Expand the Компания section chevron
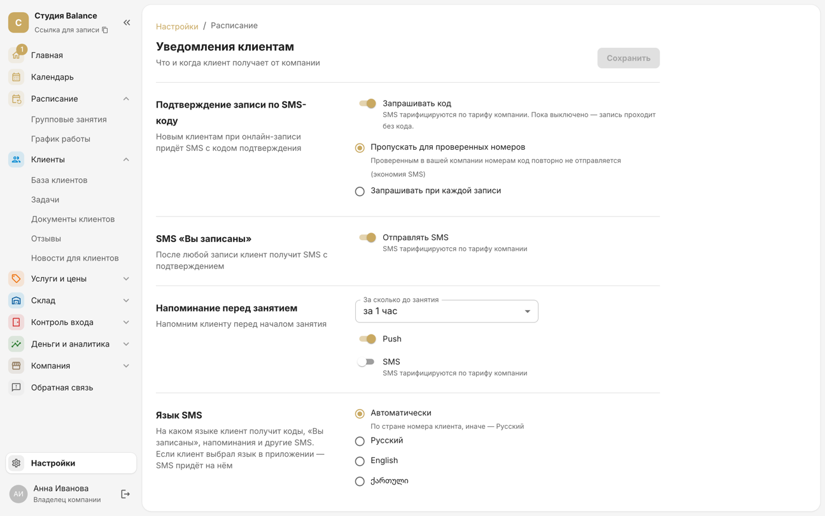Viewport: 825px width, 516px height. coord(126,366)
